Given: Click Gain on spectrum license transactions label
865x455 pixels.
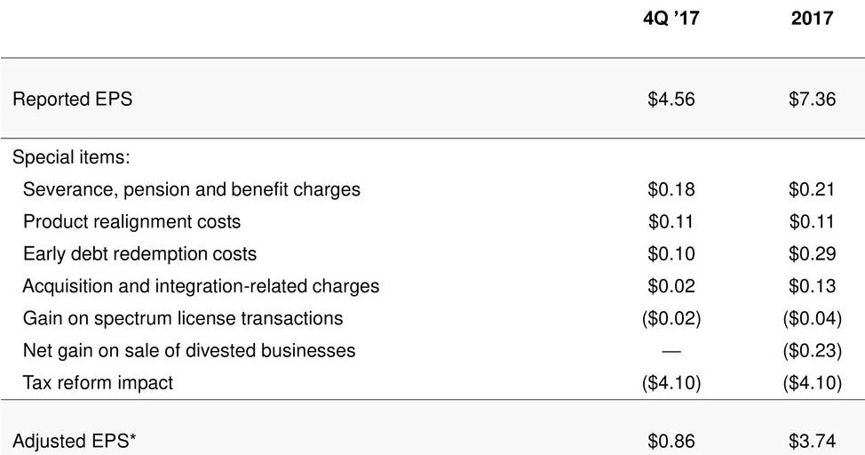Looking at the screenshot, I should point(183,318).
